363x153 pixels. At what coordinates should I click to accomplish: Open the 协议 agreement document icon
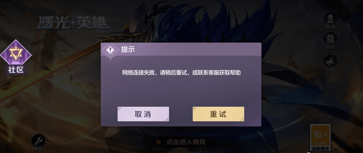coord(330,38)
